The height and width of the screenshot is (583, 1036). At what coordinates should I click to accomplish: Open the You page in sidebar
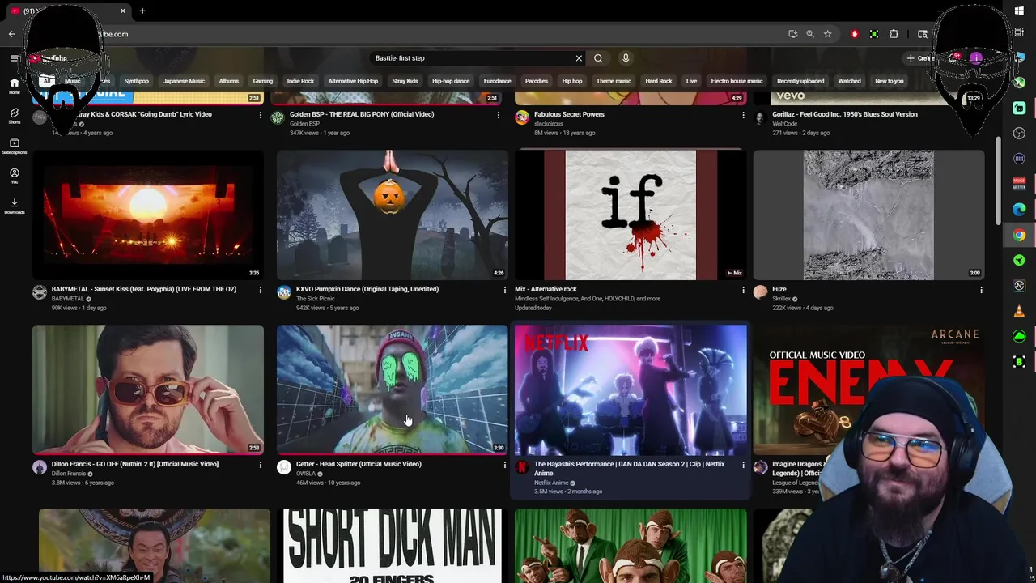click(x=14, y=176)
